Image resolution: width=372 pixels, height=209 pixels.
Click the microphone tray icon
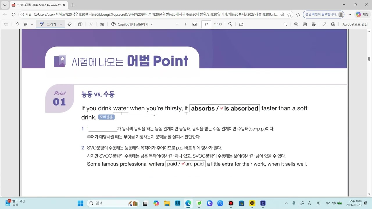pyautogui.click(x=294, y=203)
